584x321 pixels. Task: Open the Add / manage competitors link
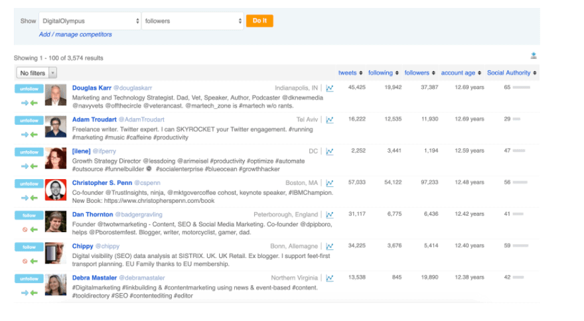pyautogui.click(x=75, y=34)
